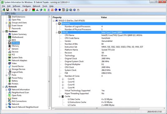Select the Sound Device tree entry
Screen dimensions: 167x114
coord(17,66)
